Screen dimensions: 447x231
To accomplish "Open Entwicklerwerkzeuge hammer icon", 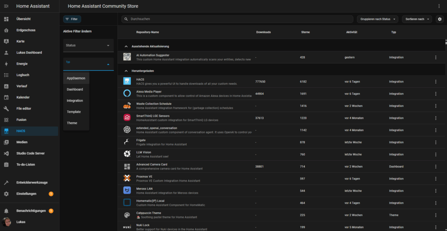I will click(x=6, y=183).
